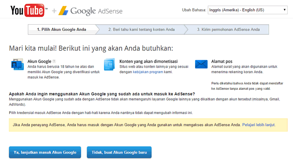The image size is (293, 165).
Task: Click the Google AdSense logo
Action: (90, 11)
